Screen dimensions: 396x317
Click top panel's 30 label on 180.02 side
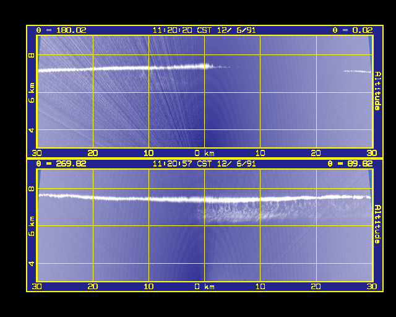coord(37,153)
